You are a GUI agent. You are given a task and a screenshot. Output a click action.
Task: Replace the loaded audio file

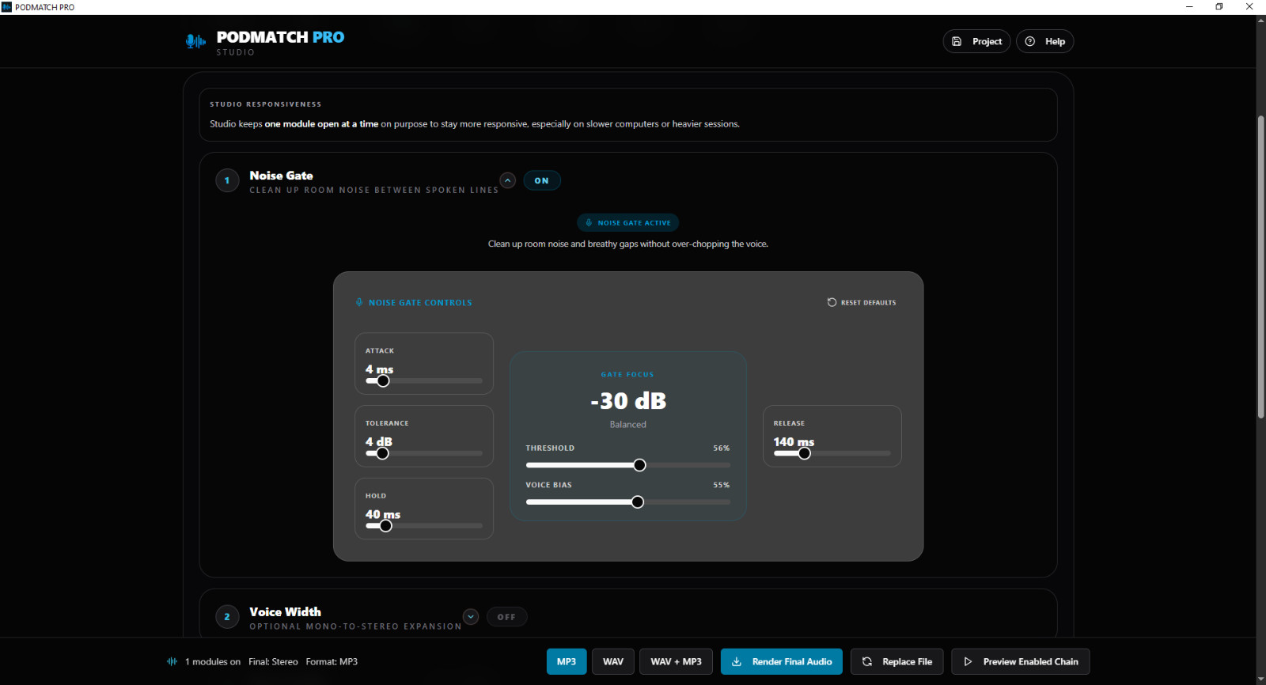click(897, 661)
